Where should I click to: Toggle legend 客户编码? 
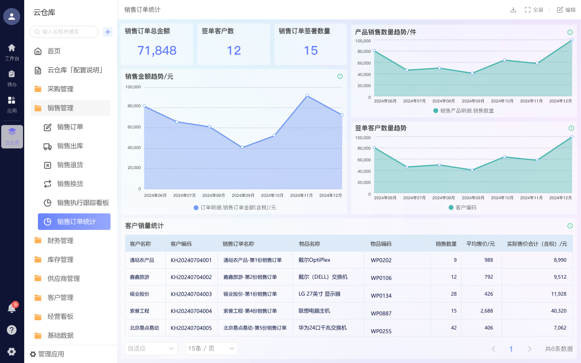click(x=462, y=207)
